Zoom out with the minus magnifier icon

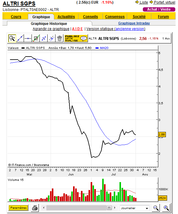156,208
